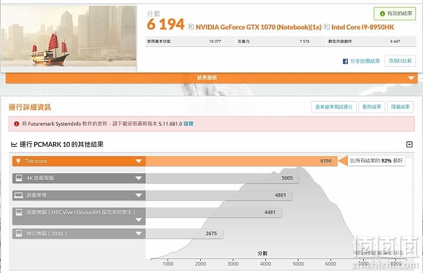Click the hide result button
Image resolution: width=423 pixels, height=273 pixels.
coord(400,107)
